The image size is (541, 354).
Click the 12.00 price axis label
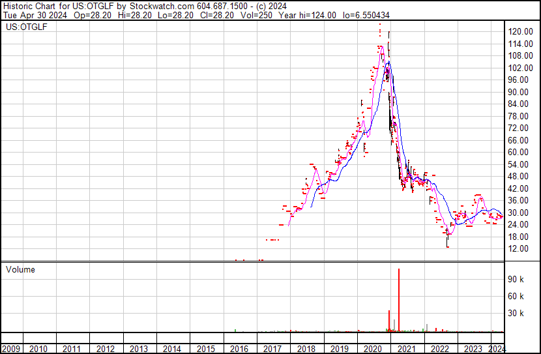coord(519,249)
